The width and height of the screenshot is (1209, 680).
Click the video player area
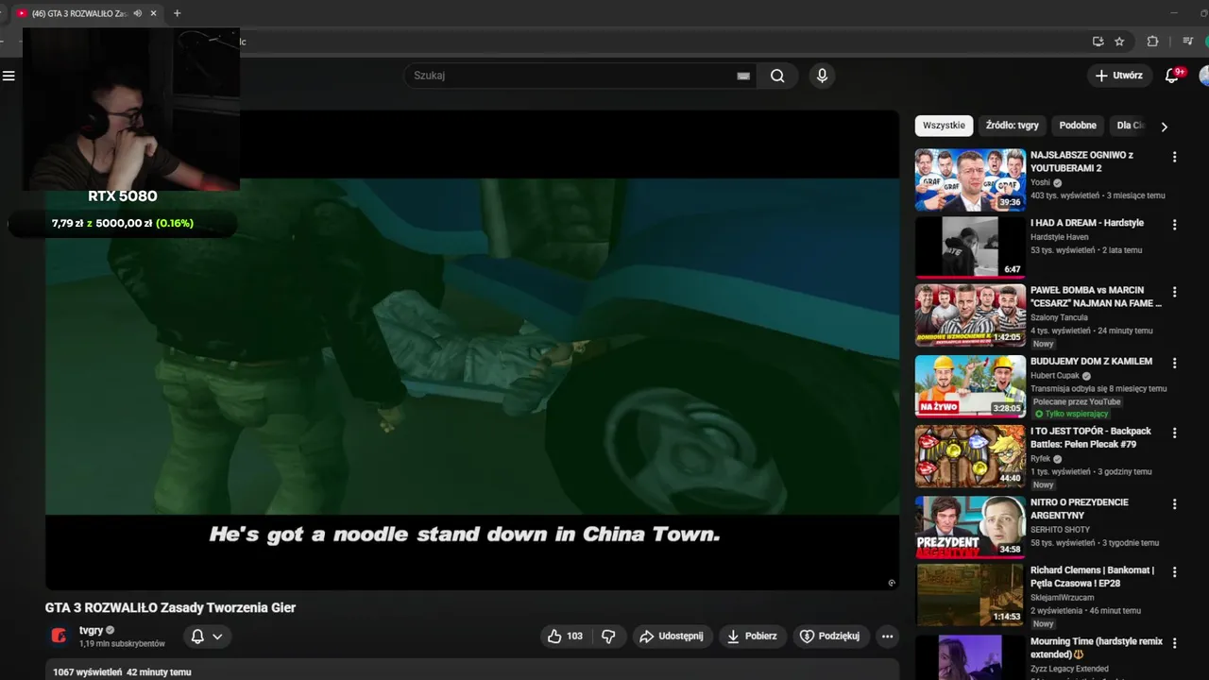coord(472,349)
